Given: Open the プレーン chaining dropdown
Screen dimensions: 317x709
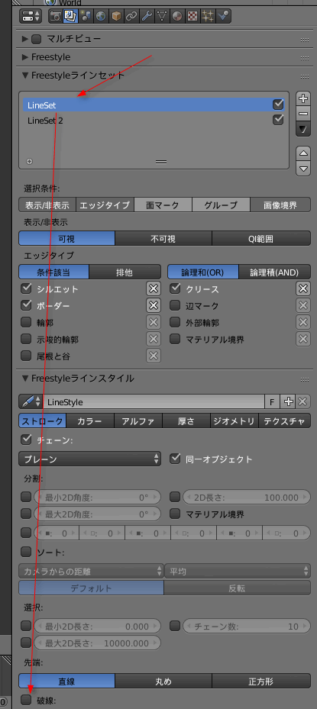Looking at the screenshot, I should tap(89, 459).
